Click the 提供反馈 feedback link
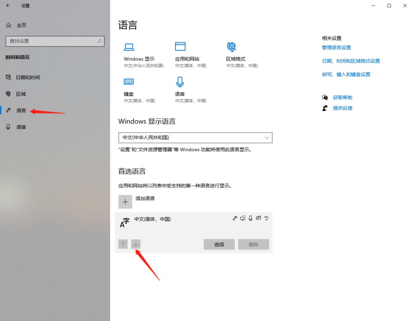This screenshot has width=413, height=321. [x=342, y=108]
